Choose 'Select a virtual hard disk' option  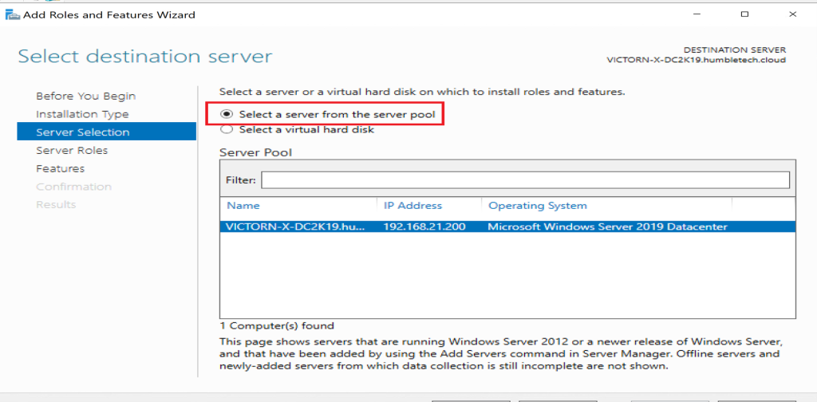point(227,129)
